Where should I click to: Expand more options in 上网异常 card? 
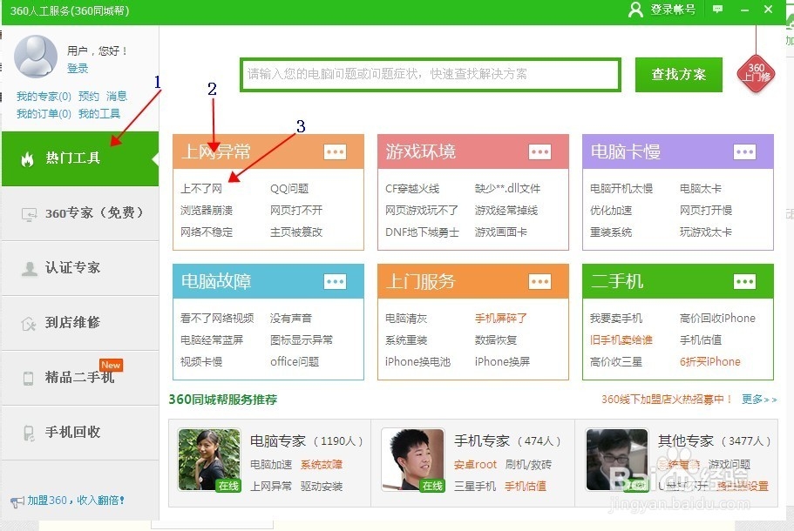pyautogui.click(x=335, y=151)
